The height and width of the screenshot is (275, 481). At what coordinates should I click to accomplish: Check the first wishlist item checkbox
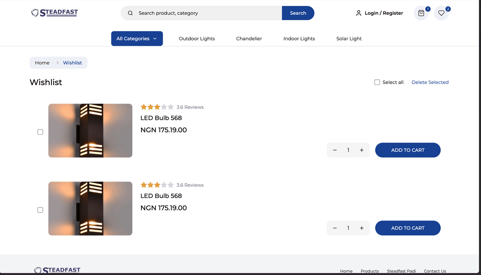coord(40,132)
